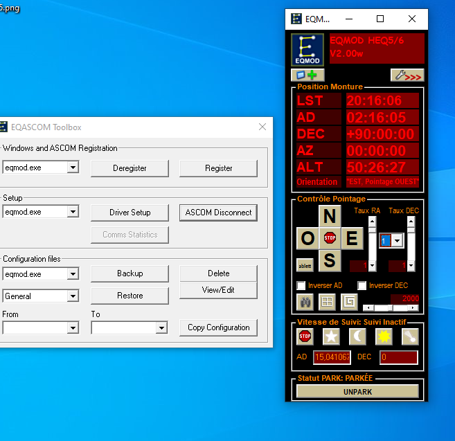The image size is (455, 441).
Task: Click ASCOM Disconnect
Action: pyautogui.click(x=219, y=213)
